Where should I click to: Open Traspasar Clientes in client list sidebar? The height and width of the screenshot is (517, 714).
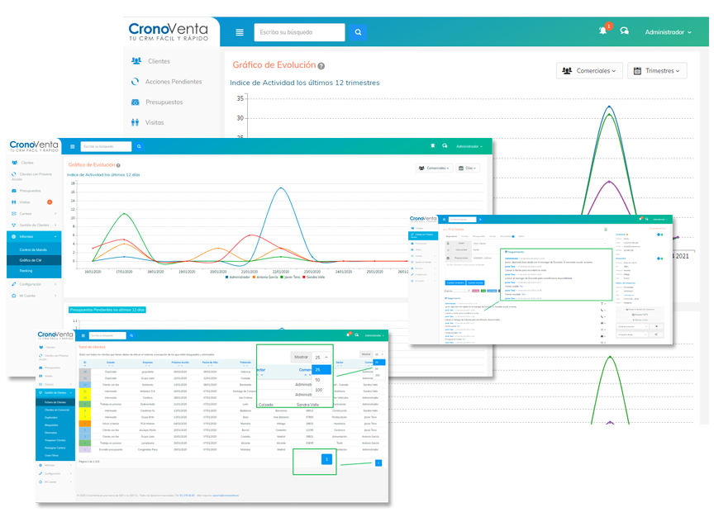tap(55, 440)
